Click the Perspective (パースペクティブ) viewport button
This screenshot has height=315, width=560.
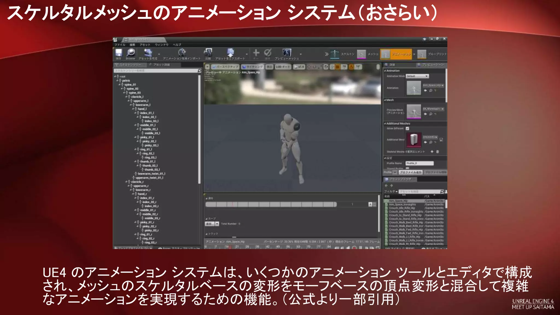click(225, 67)
